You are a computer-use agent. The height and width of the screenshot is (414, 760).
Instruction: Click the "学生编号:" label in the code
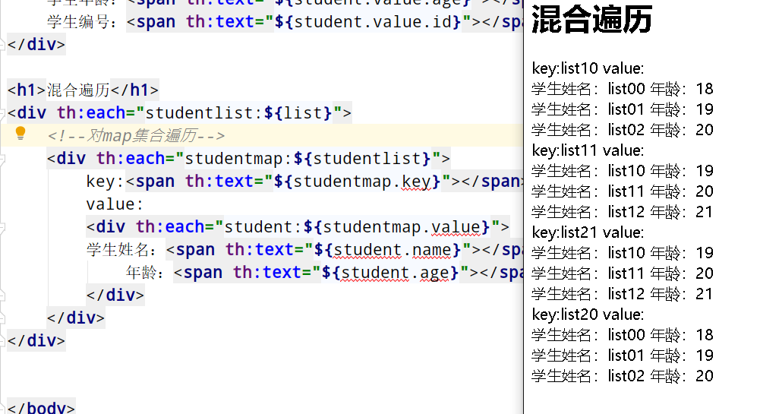(82, 22)
